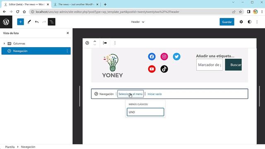Undo the last change

pyautogui.click(x=37, y=22)
